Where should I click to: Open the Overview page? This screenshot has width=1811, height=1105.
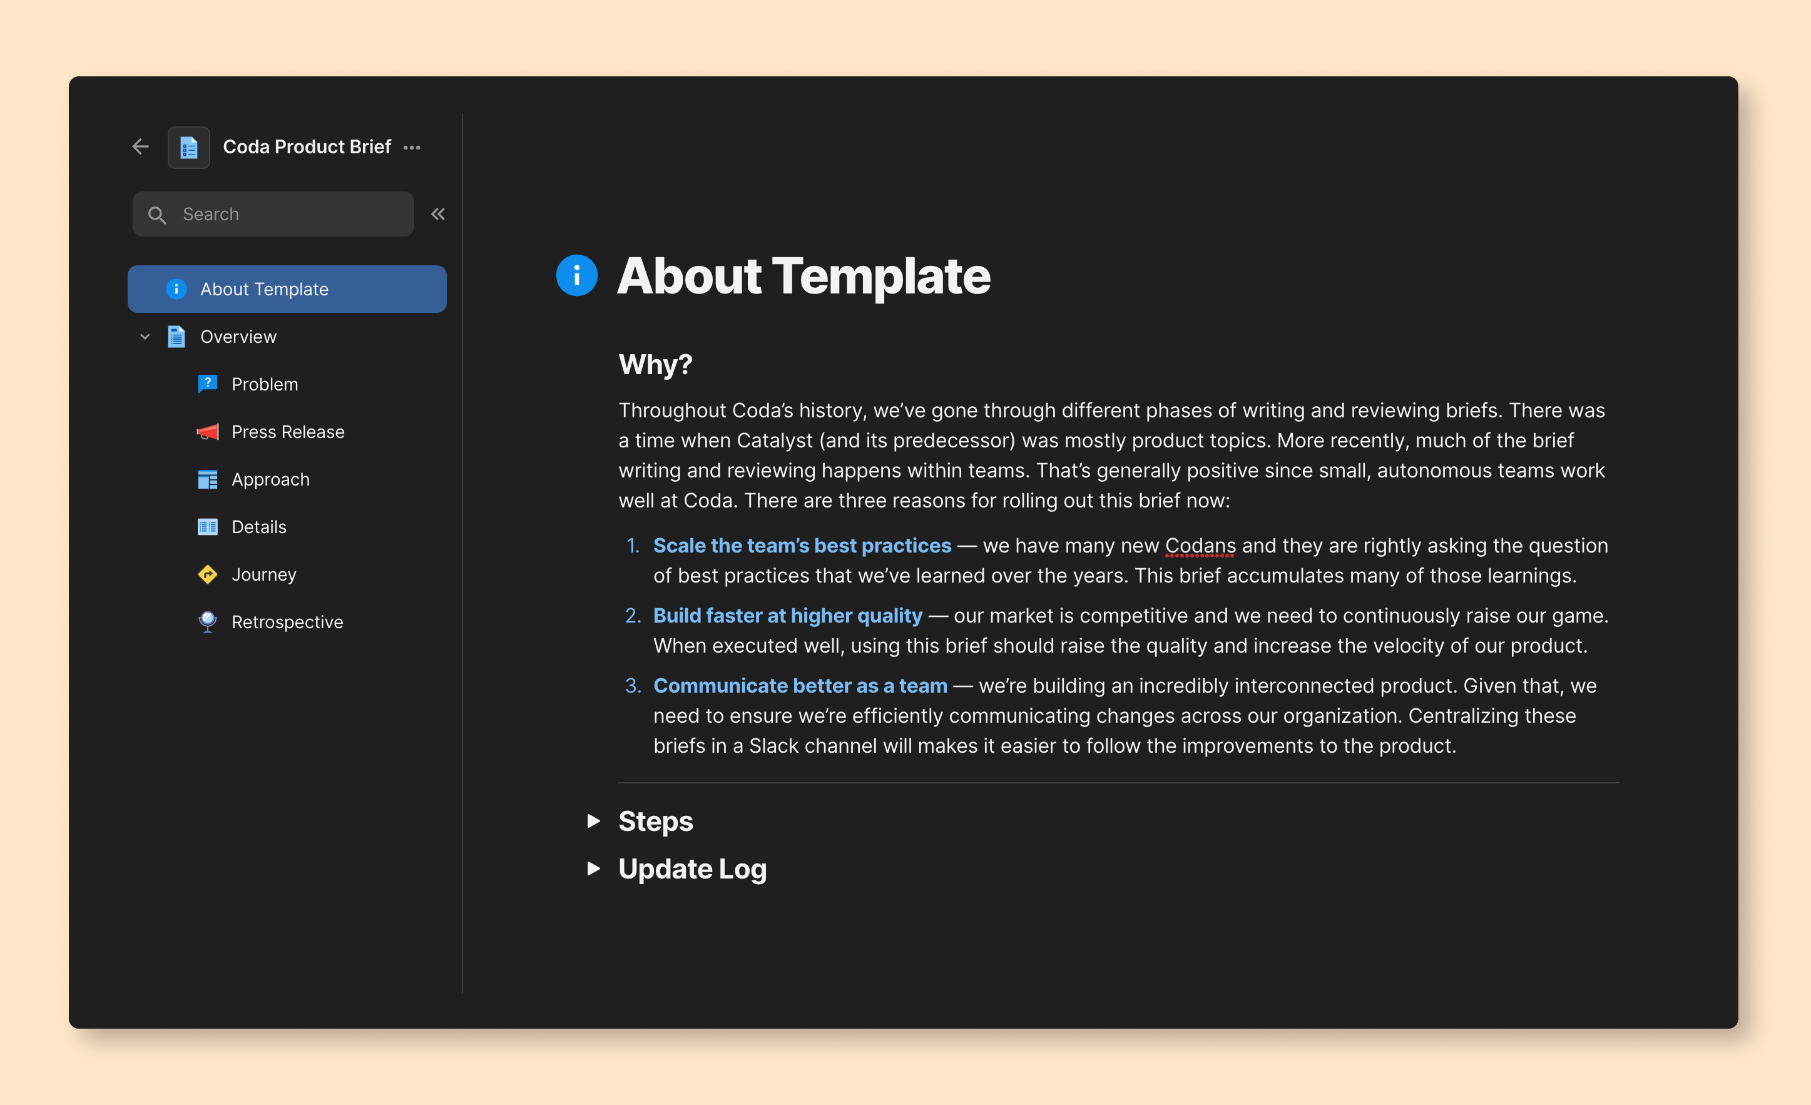click(x=287, y=337)
